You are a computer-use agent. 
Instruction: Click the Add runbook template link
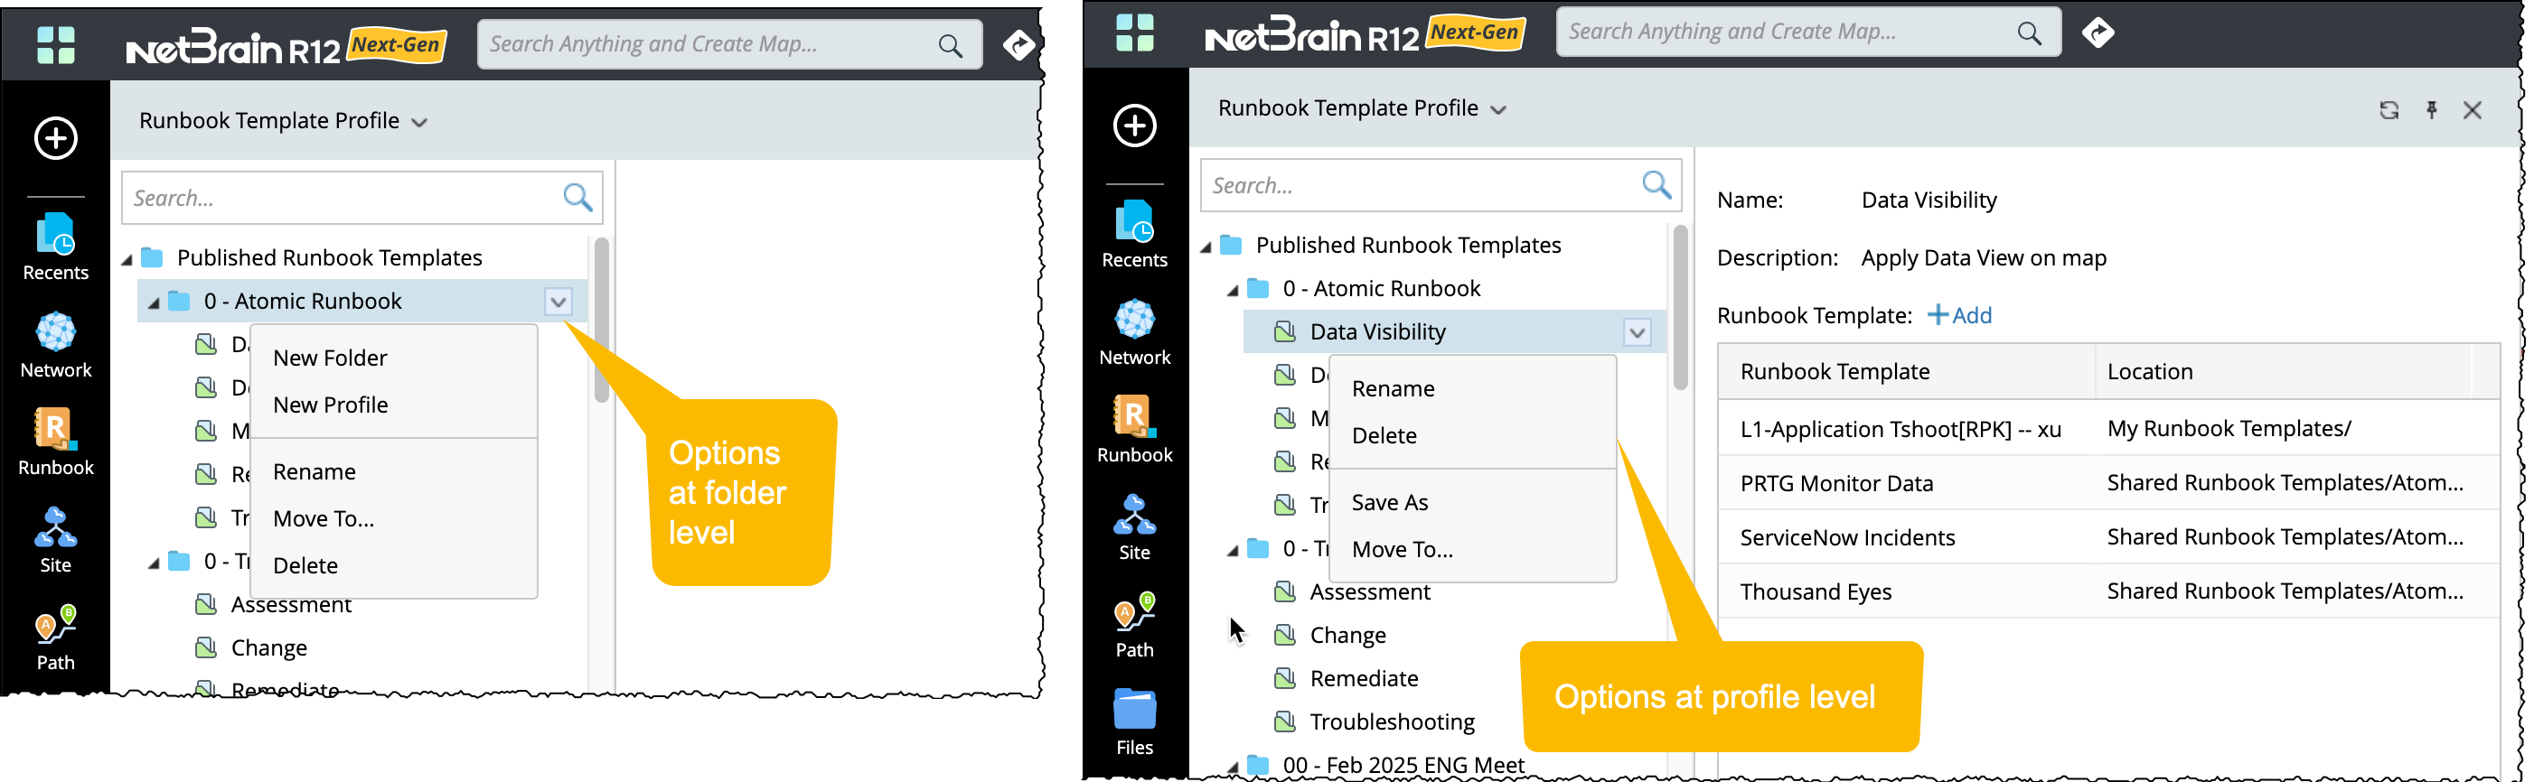(x=1970, y=315)
